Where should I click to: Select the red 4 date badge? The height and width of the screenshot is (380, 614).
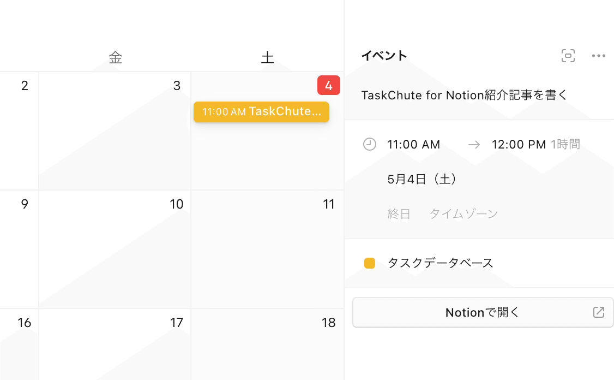[328, 85]
